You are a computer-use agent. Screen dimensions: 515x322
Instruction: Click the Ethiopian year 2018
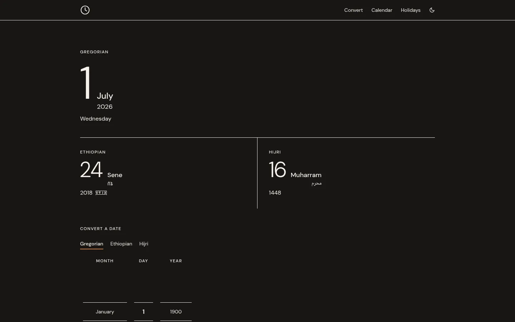pyautogui.click(x=86, y=193)
